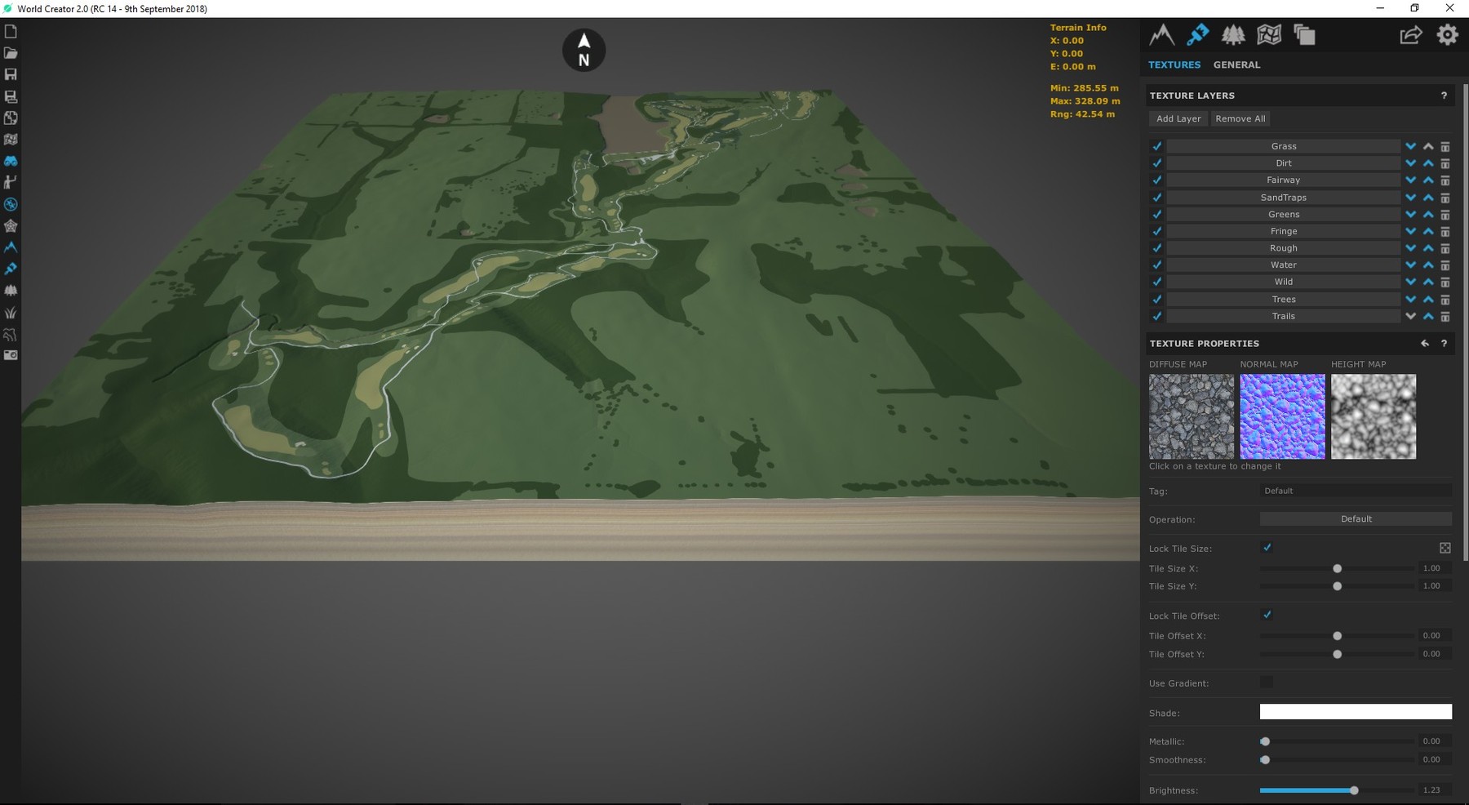Click the pine trees icon in left sidebar
This screenshot has height=805, width=1469.
[11, 290]
